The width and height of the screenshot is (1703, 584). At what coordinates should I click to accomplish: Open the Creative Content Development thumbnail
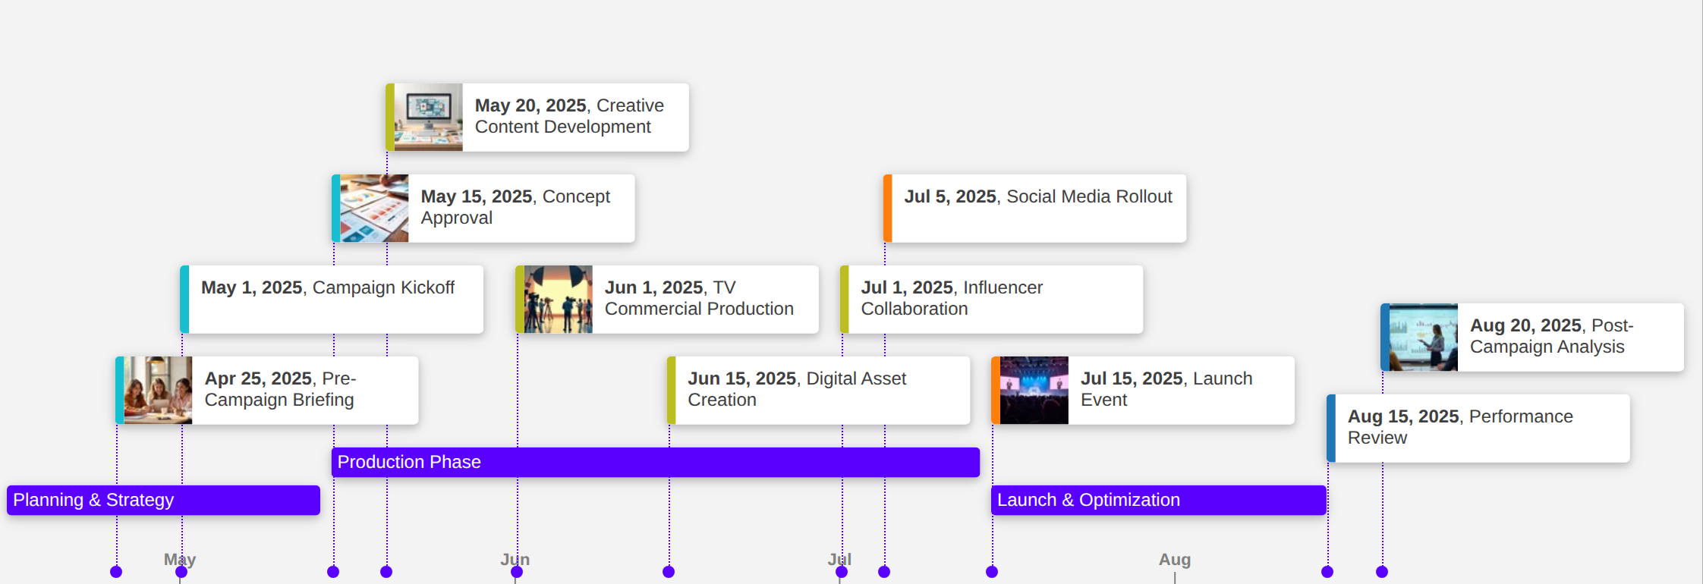[428, 117]
